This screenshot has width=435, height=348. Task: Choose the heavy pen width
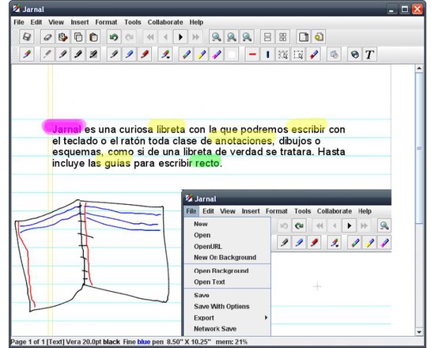[x=78, y=55]
